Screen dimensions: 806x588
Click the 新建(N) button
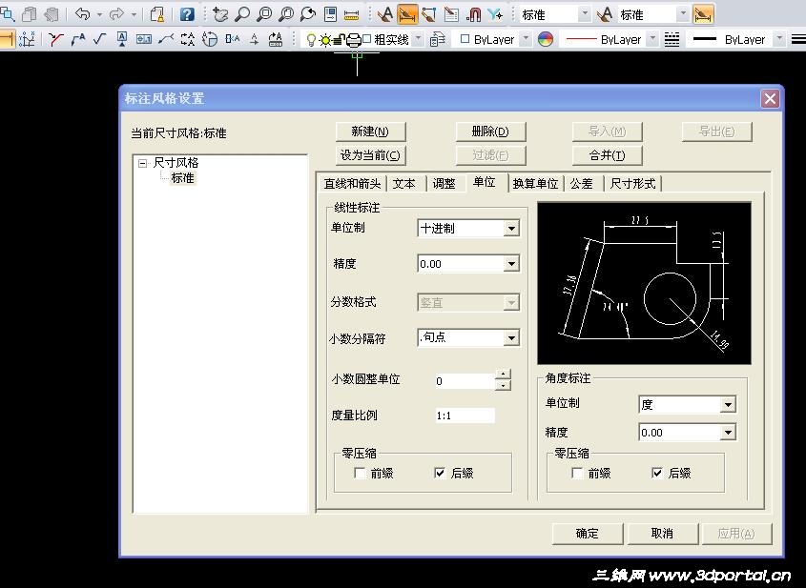[371, 132]
